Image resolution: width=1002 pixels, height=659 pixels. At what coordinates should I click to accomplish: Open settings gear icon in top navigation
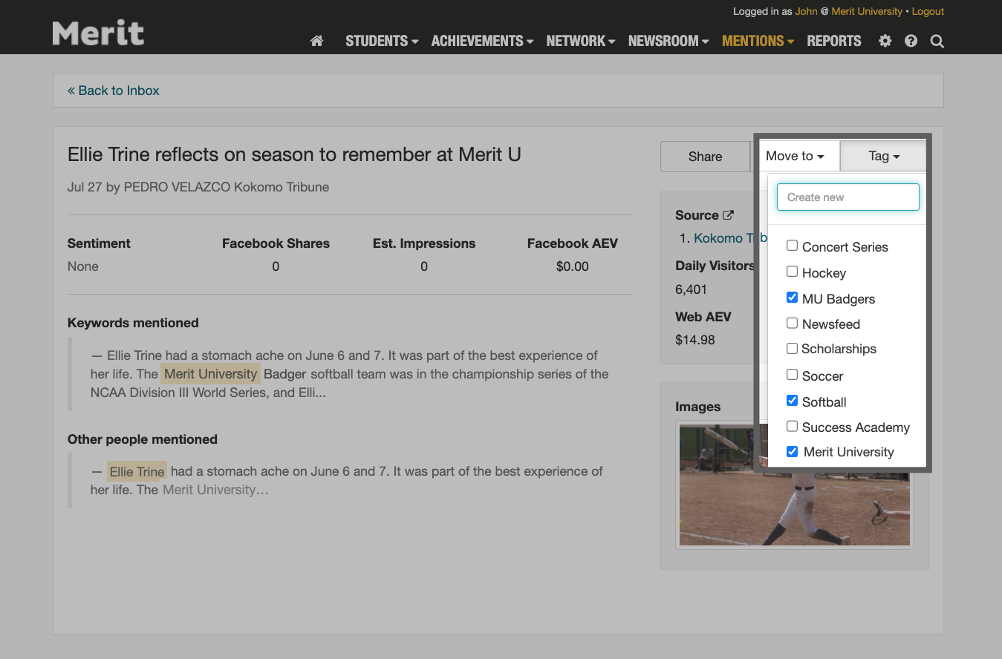click(x=885, y=42)
